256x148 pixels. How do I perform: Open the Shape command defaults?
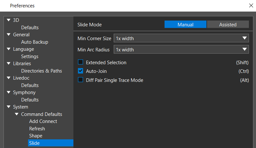(x=36, y=136)
